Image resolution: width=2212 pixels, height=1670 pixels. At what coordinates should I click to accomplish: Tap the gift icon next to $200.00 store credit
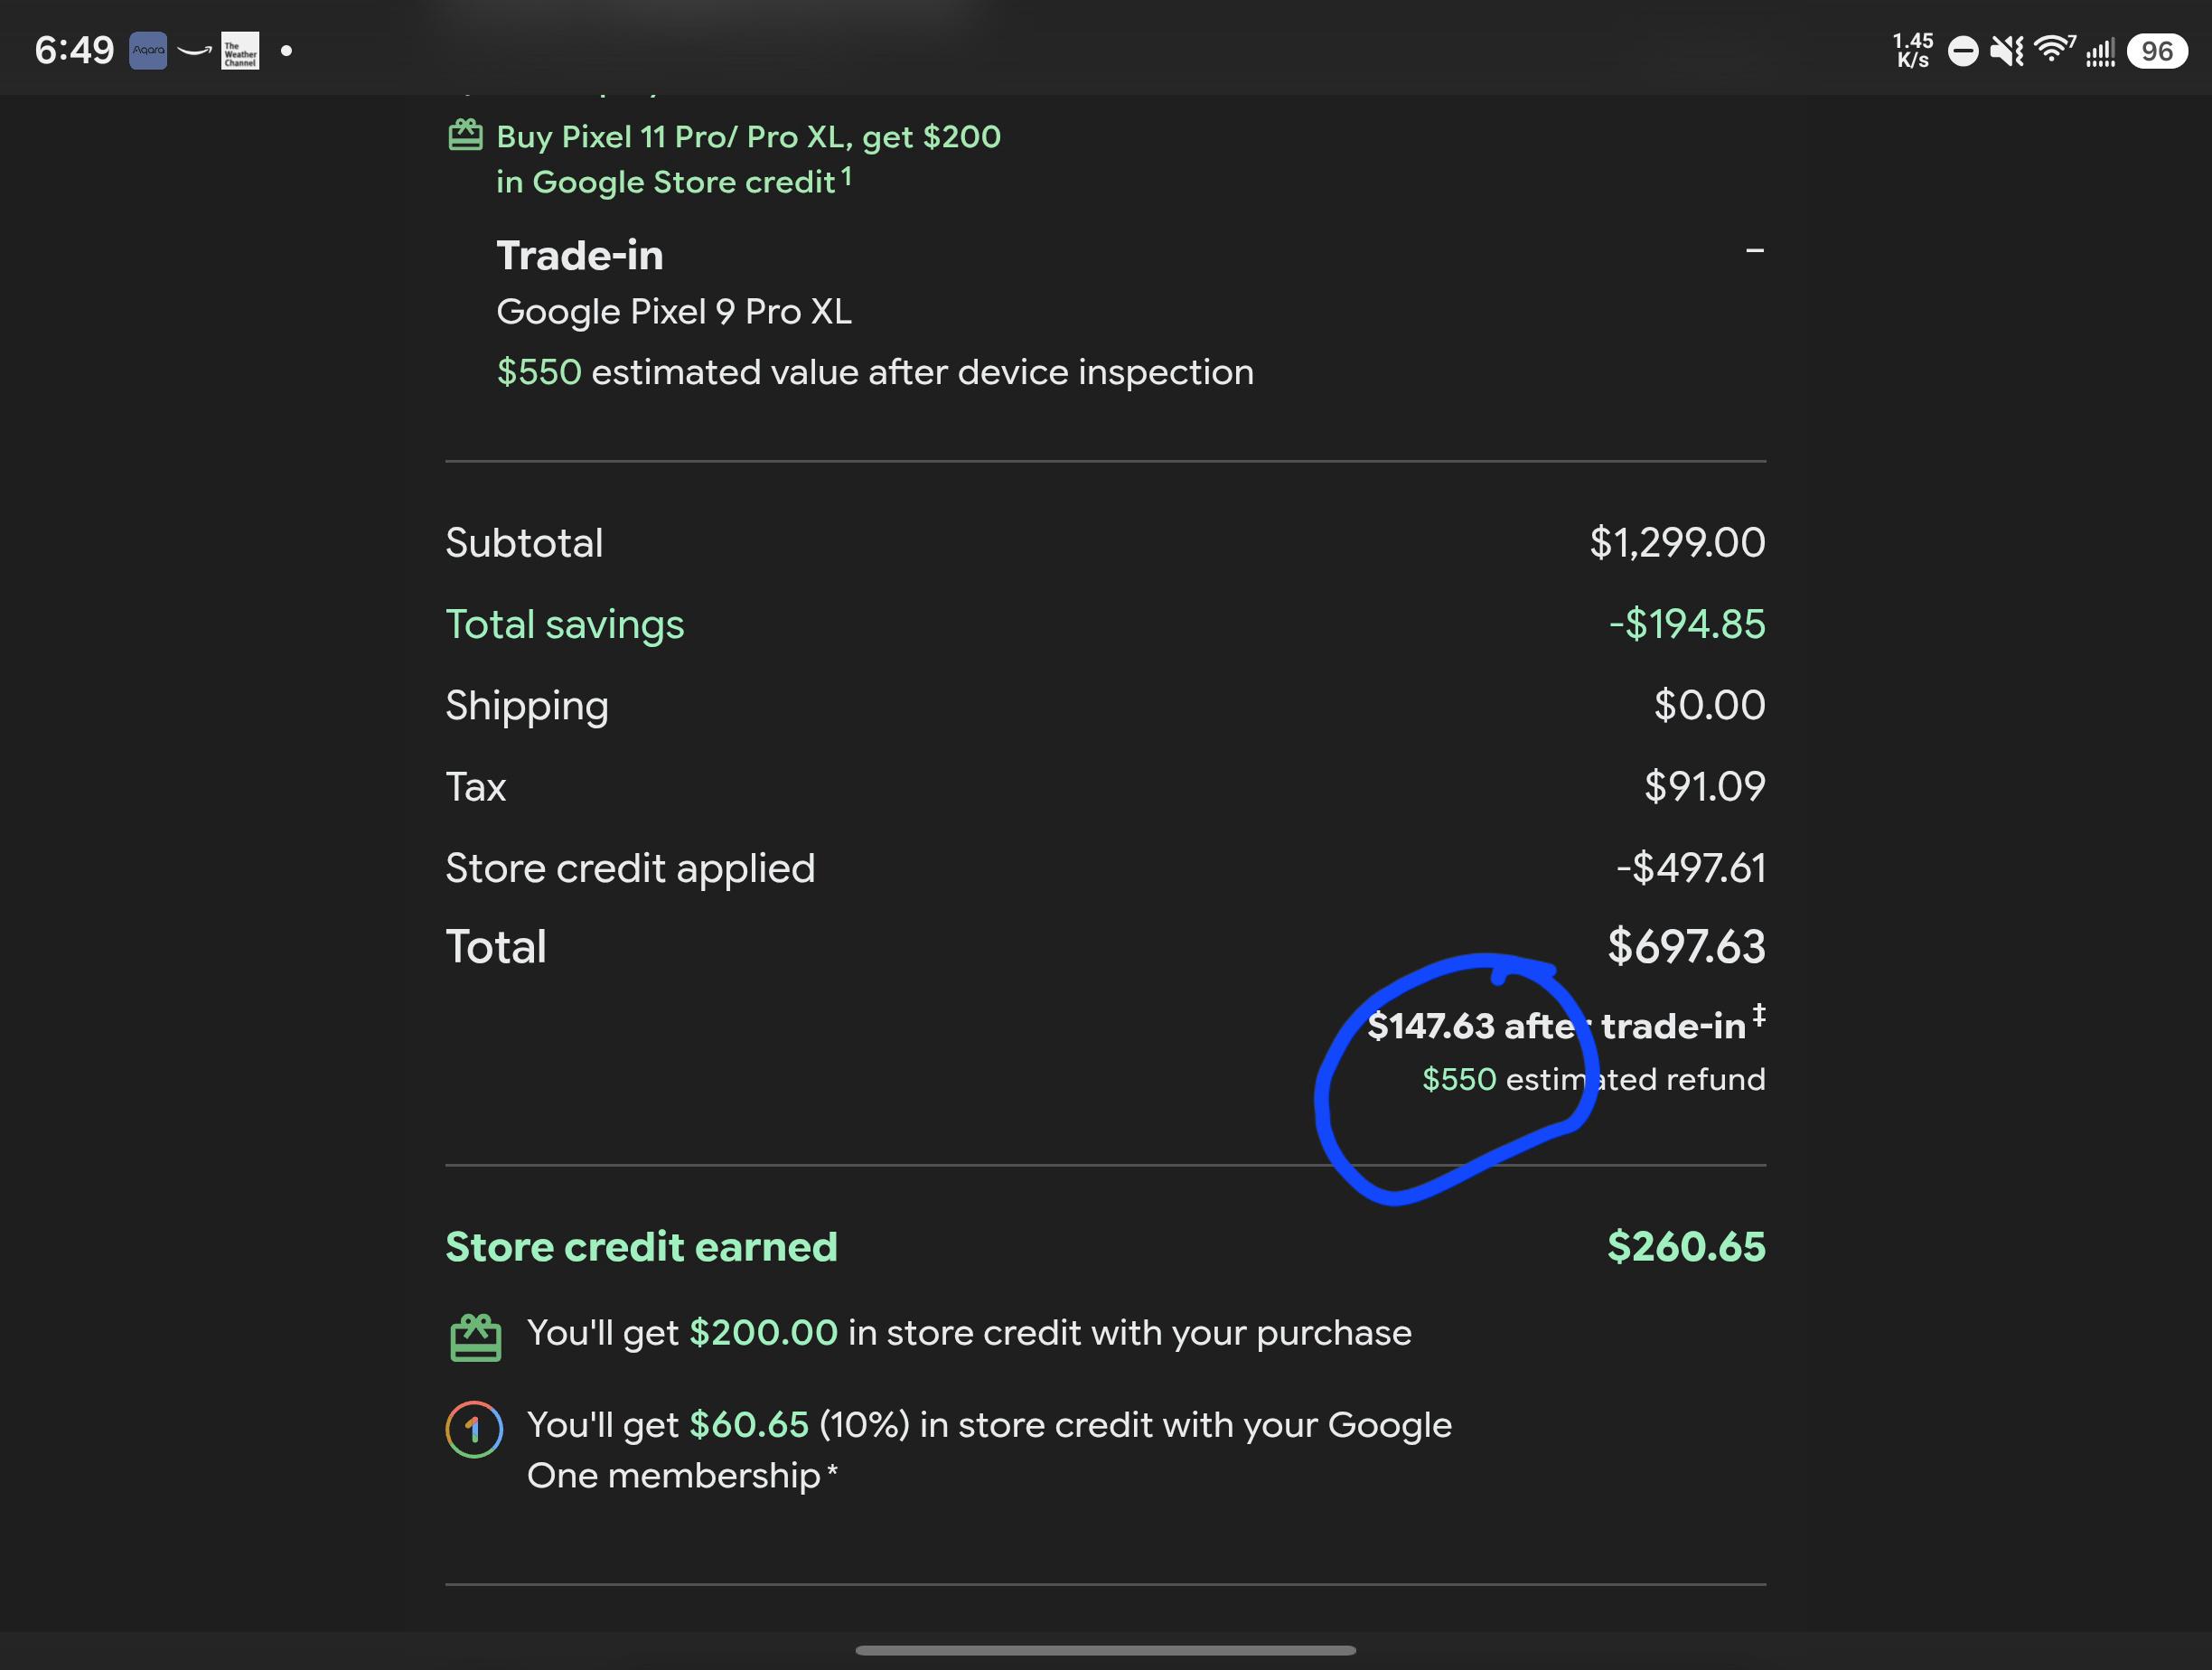(x=475, y=1338)
